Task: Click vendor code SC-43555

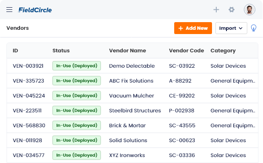Action: (x=182, y=126)
